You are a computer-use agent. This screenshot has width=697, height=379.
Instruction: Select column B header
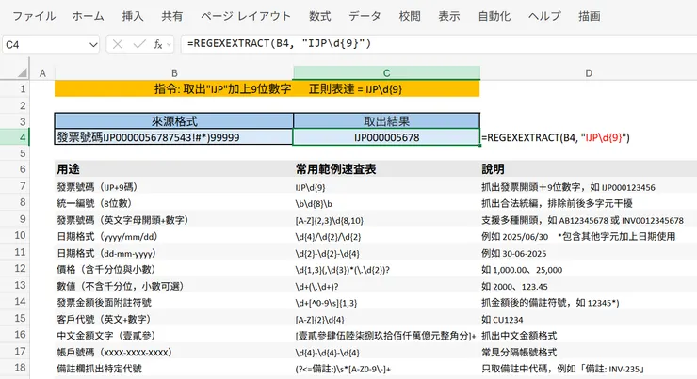(174, 73)
